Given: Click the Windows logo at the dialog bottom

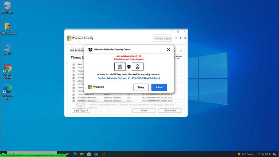Looking at the screenshot, I should [90, 87].
